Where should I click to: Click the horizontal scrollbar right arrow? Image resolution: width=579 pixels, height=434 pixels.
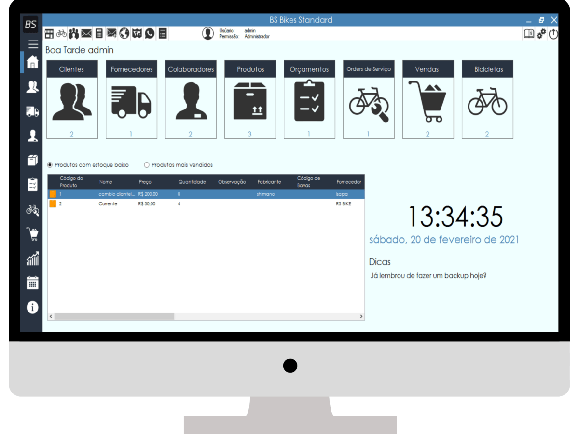(x=361, y=316)
